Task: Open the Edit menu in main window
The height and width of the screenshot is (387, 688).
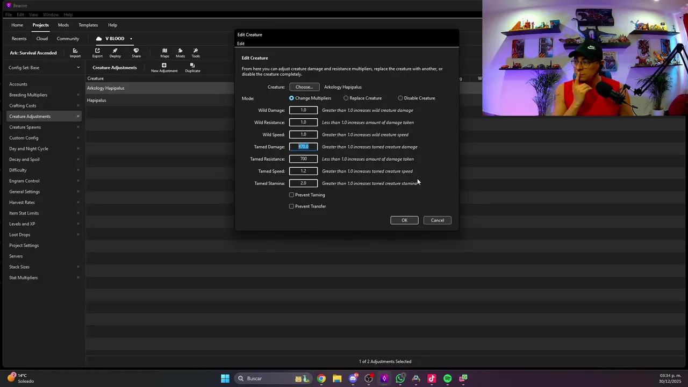Action: 20,15
